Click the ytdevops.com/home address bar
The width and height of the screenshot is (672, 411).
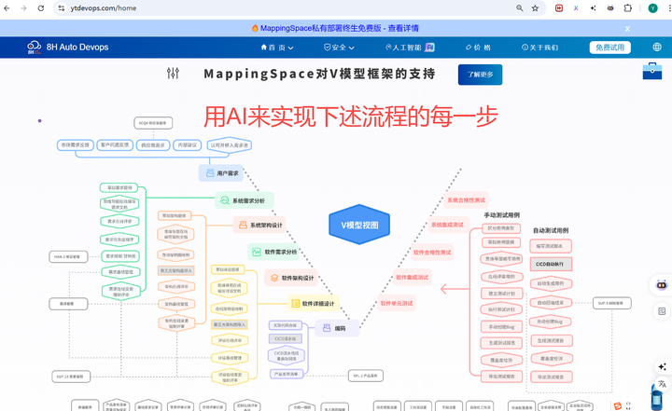point(283,8)
